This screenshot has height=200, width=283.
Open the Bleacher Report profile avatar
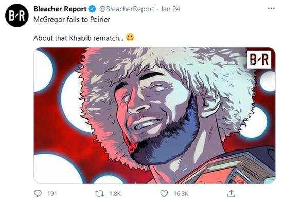17,15
